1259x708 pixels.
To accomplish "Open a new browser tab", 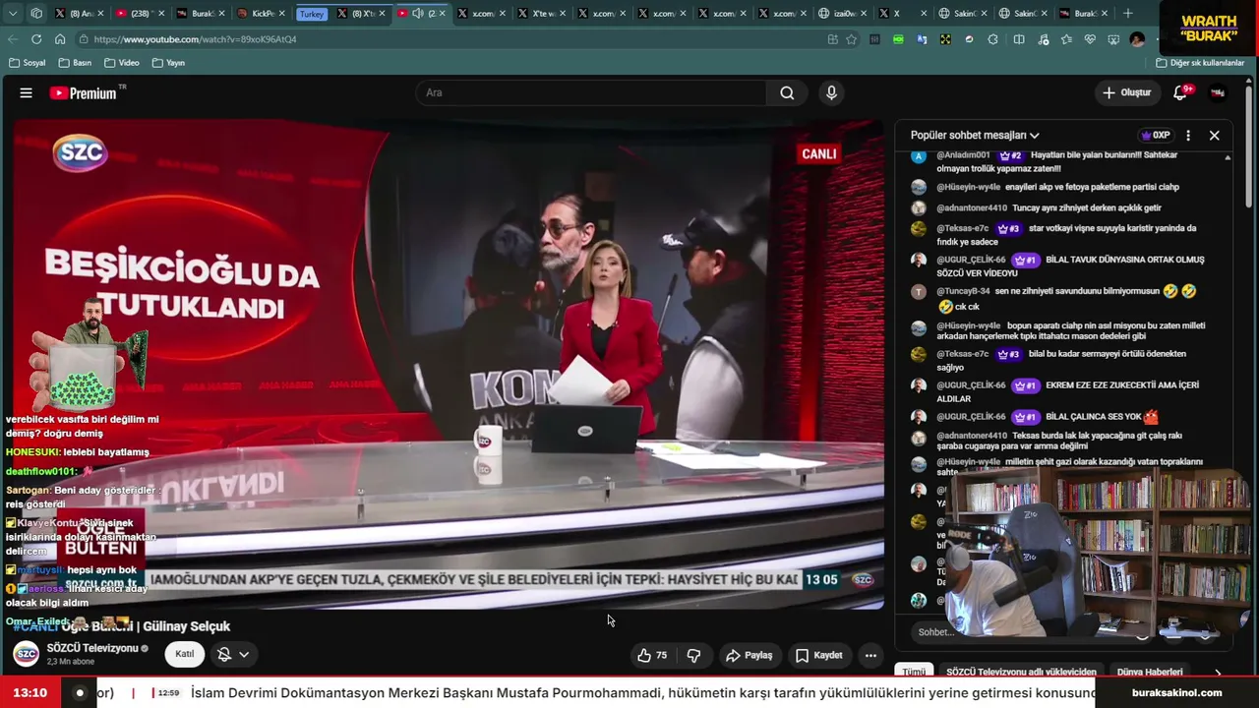I will (1128, 14).
